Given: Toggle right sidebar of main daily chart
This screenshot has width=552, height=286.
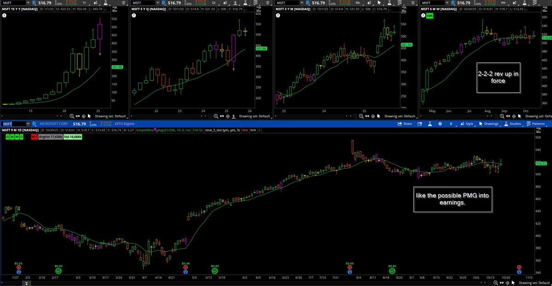Looking at the screenshot, I should tap(538, 130).
